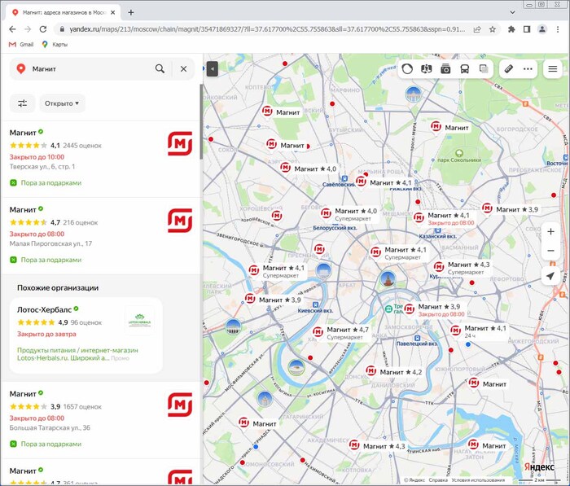Viewport: 570px width, 486px height.
Task: Open the Карты bookmark
Action: pyautogui.click(x=55, y=44)
